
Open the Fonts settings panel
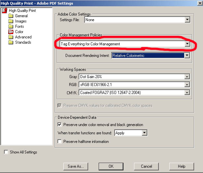tap(19, 26)
